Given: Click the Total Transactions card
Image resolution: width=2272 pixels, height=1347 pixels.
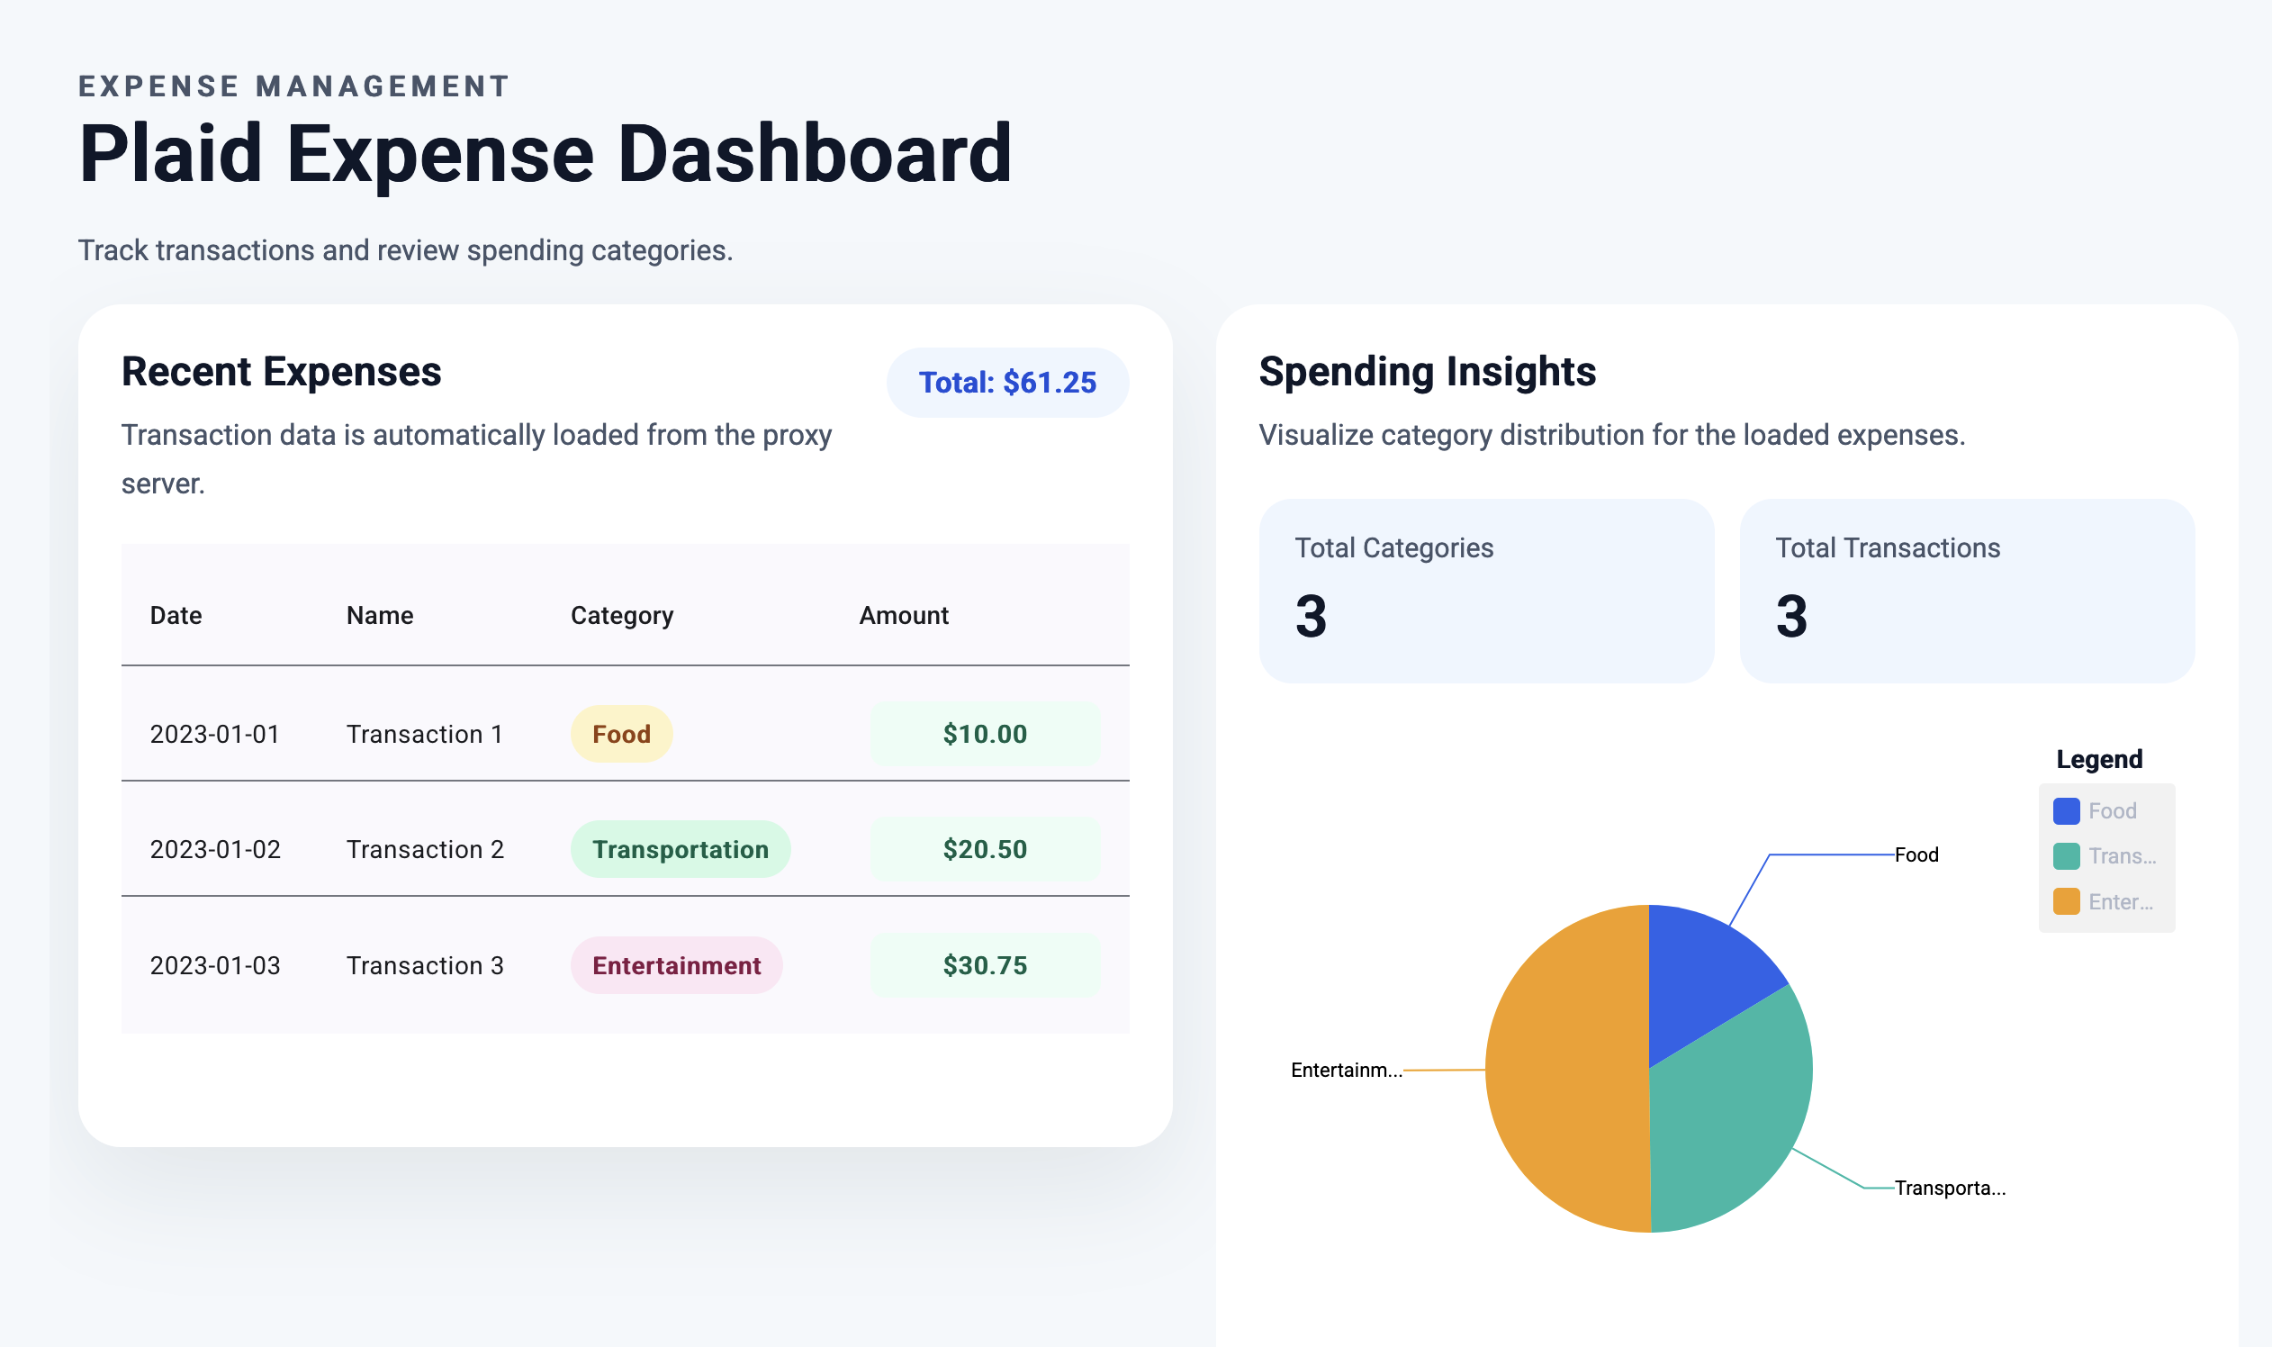Looking at the screenshot, I should point(1967,590).
